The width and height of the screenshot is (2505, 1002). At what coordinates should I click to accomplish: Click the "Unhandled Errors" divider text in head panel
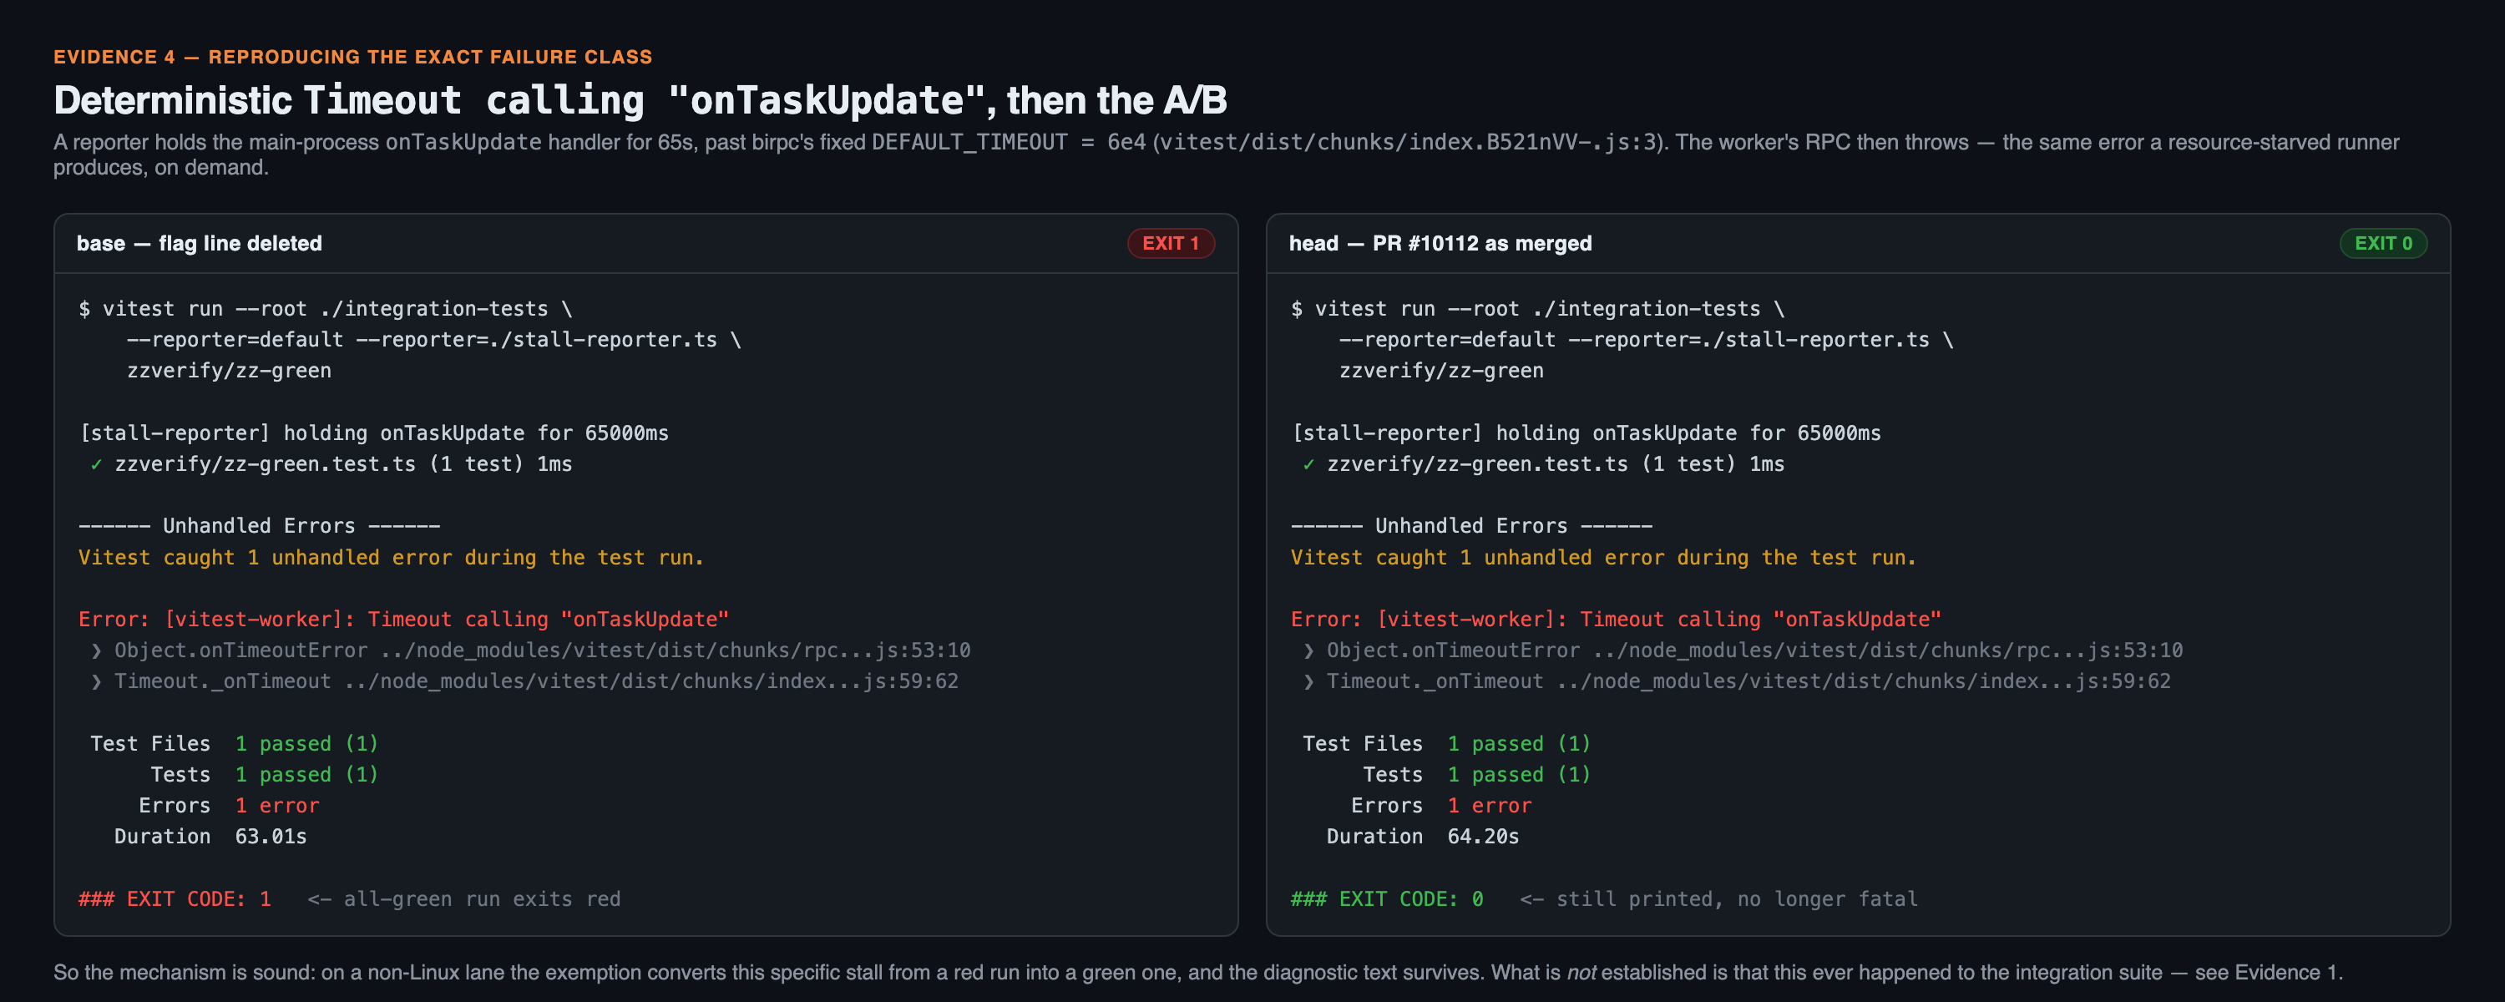pyautogui.click(x=1472, y=525)
